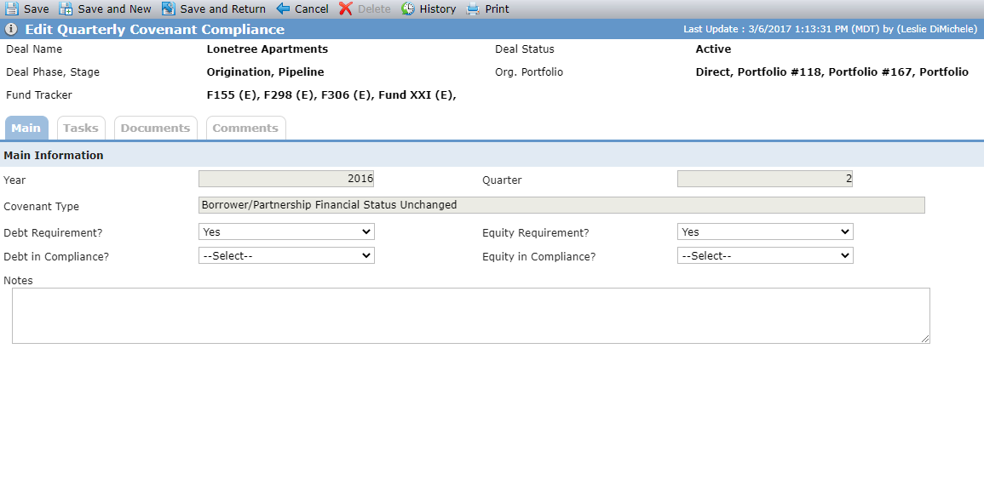Click the Covenant Type field
The width and height of the screenshot is (984, 480).
tap(561, 205)
